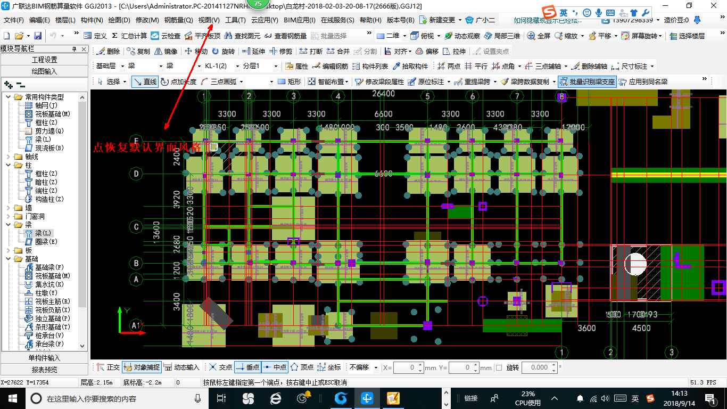
Task: Select 两点 two-point auxiliary axis
Action: point(449,66)
